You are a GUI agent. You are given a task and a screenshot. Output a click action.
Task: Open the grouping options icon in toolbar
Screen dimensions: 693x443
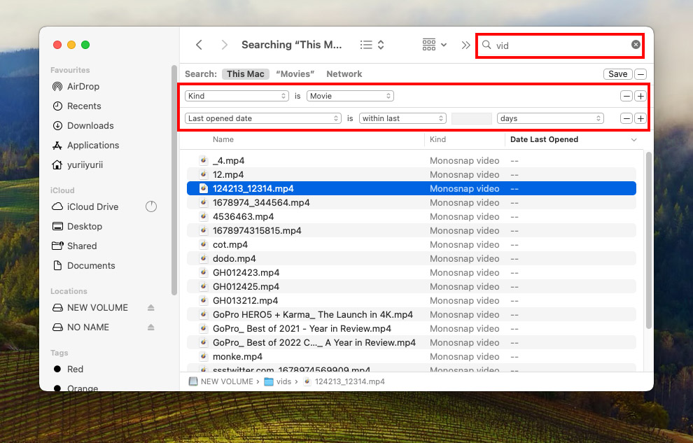click(430, 44)
